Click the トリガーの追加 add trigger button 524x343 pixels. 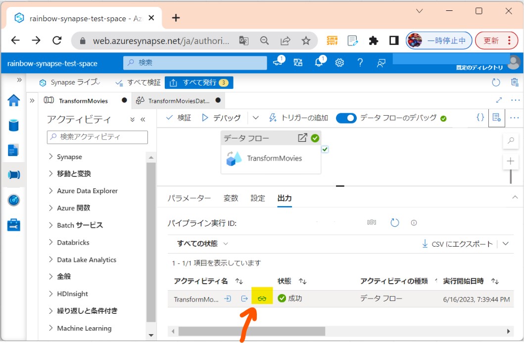point(298,118)
